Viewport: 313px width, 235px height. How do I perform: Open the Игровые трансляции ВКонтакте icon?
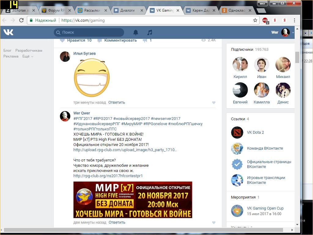click(237, 180)
